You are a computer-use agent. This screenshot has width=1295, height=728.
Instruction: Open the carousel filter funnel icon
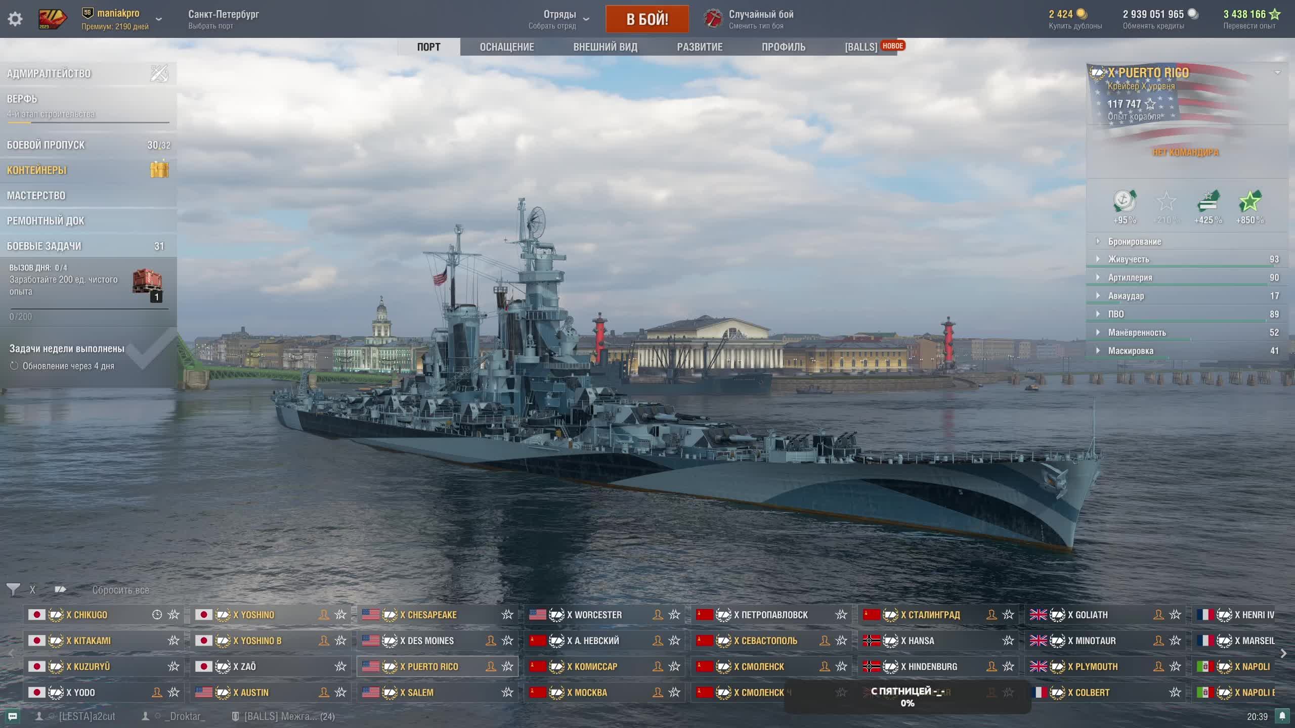click(x=13, y=589)
